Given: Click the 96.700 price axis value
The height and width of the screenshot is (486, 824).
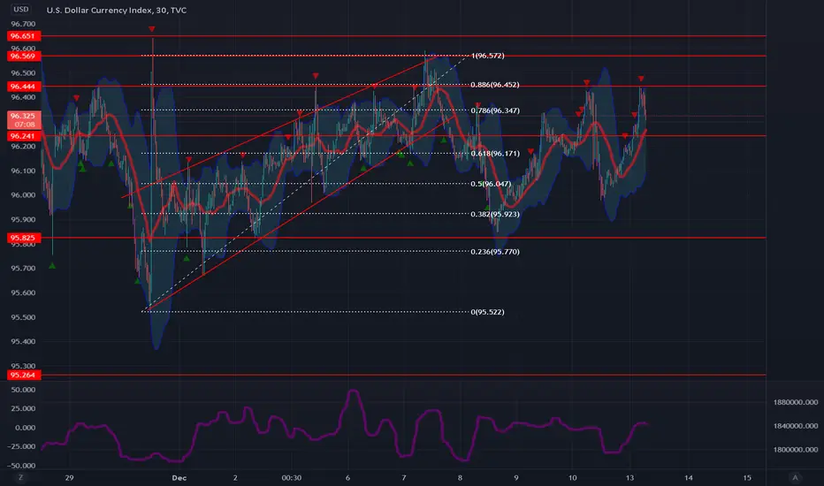Looking at the screenshot, I should tap(23, 24).
